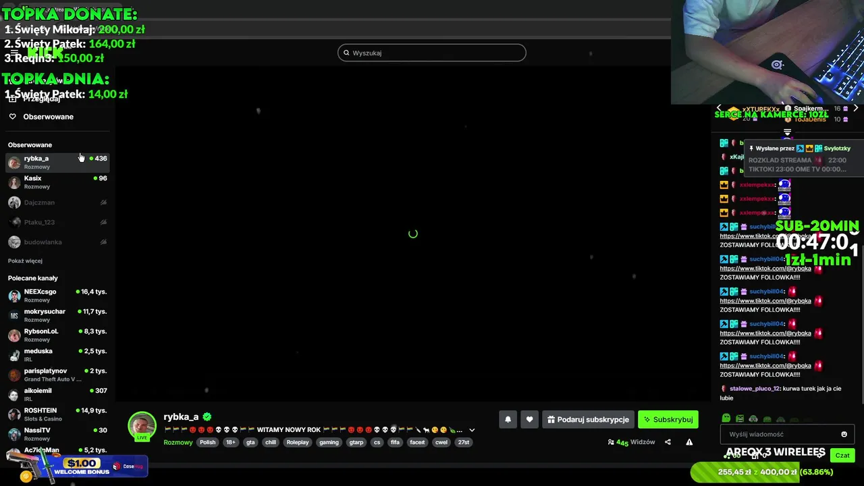Image resolution: width=864 pixels, height=486 pixels.
Task: Click the green Czat send button
Action: tap(842, 455)
